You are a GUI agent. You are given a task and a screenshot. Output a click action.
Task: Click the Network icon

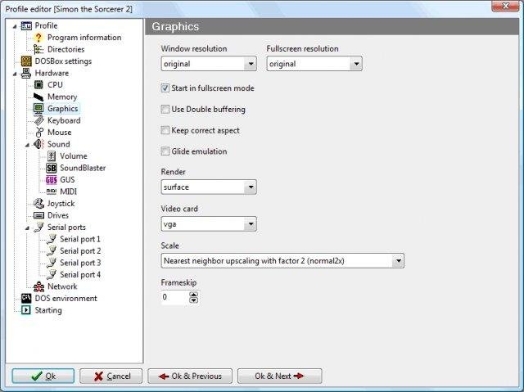pos(38,286)
